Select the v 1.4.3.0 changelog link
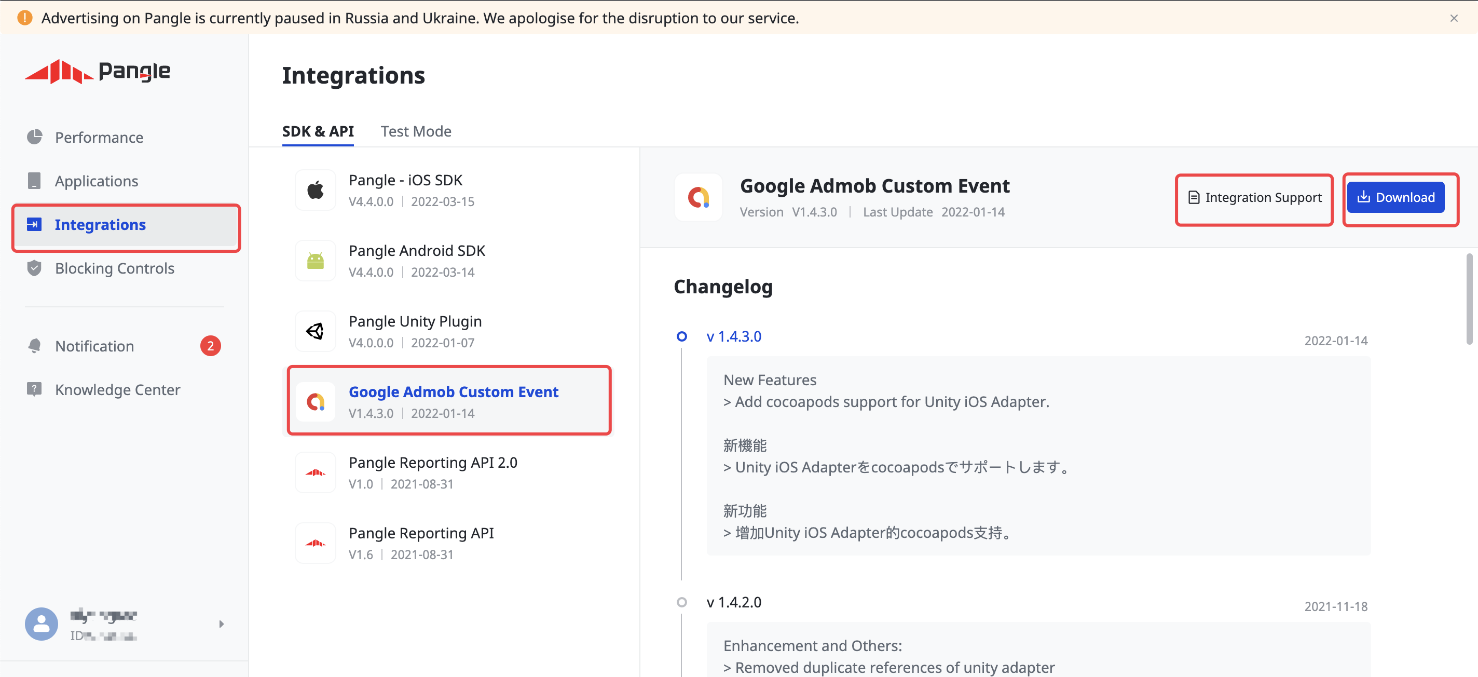1478x677 pixels. click(734, 336)
